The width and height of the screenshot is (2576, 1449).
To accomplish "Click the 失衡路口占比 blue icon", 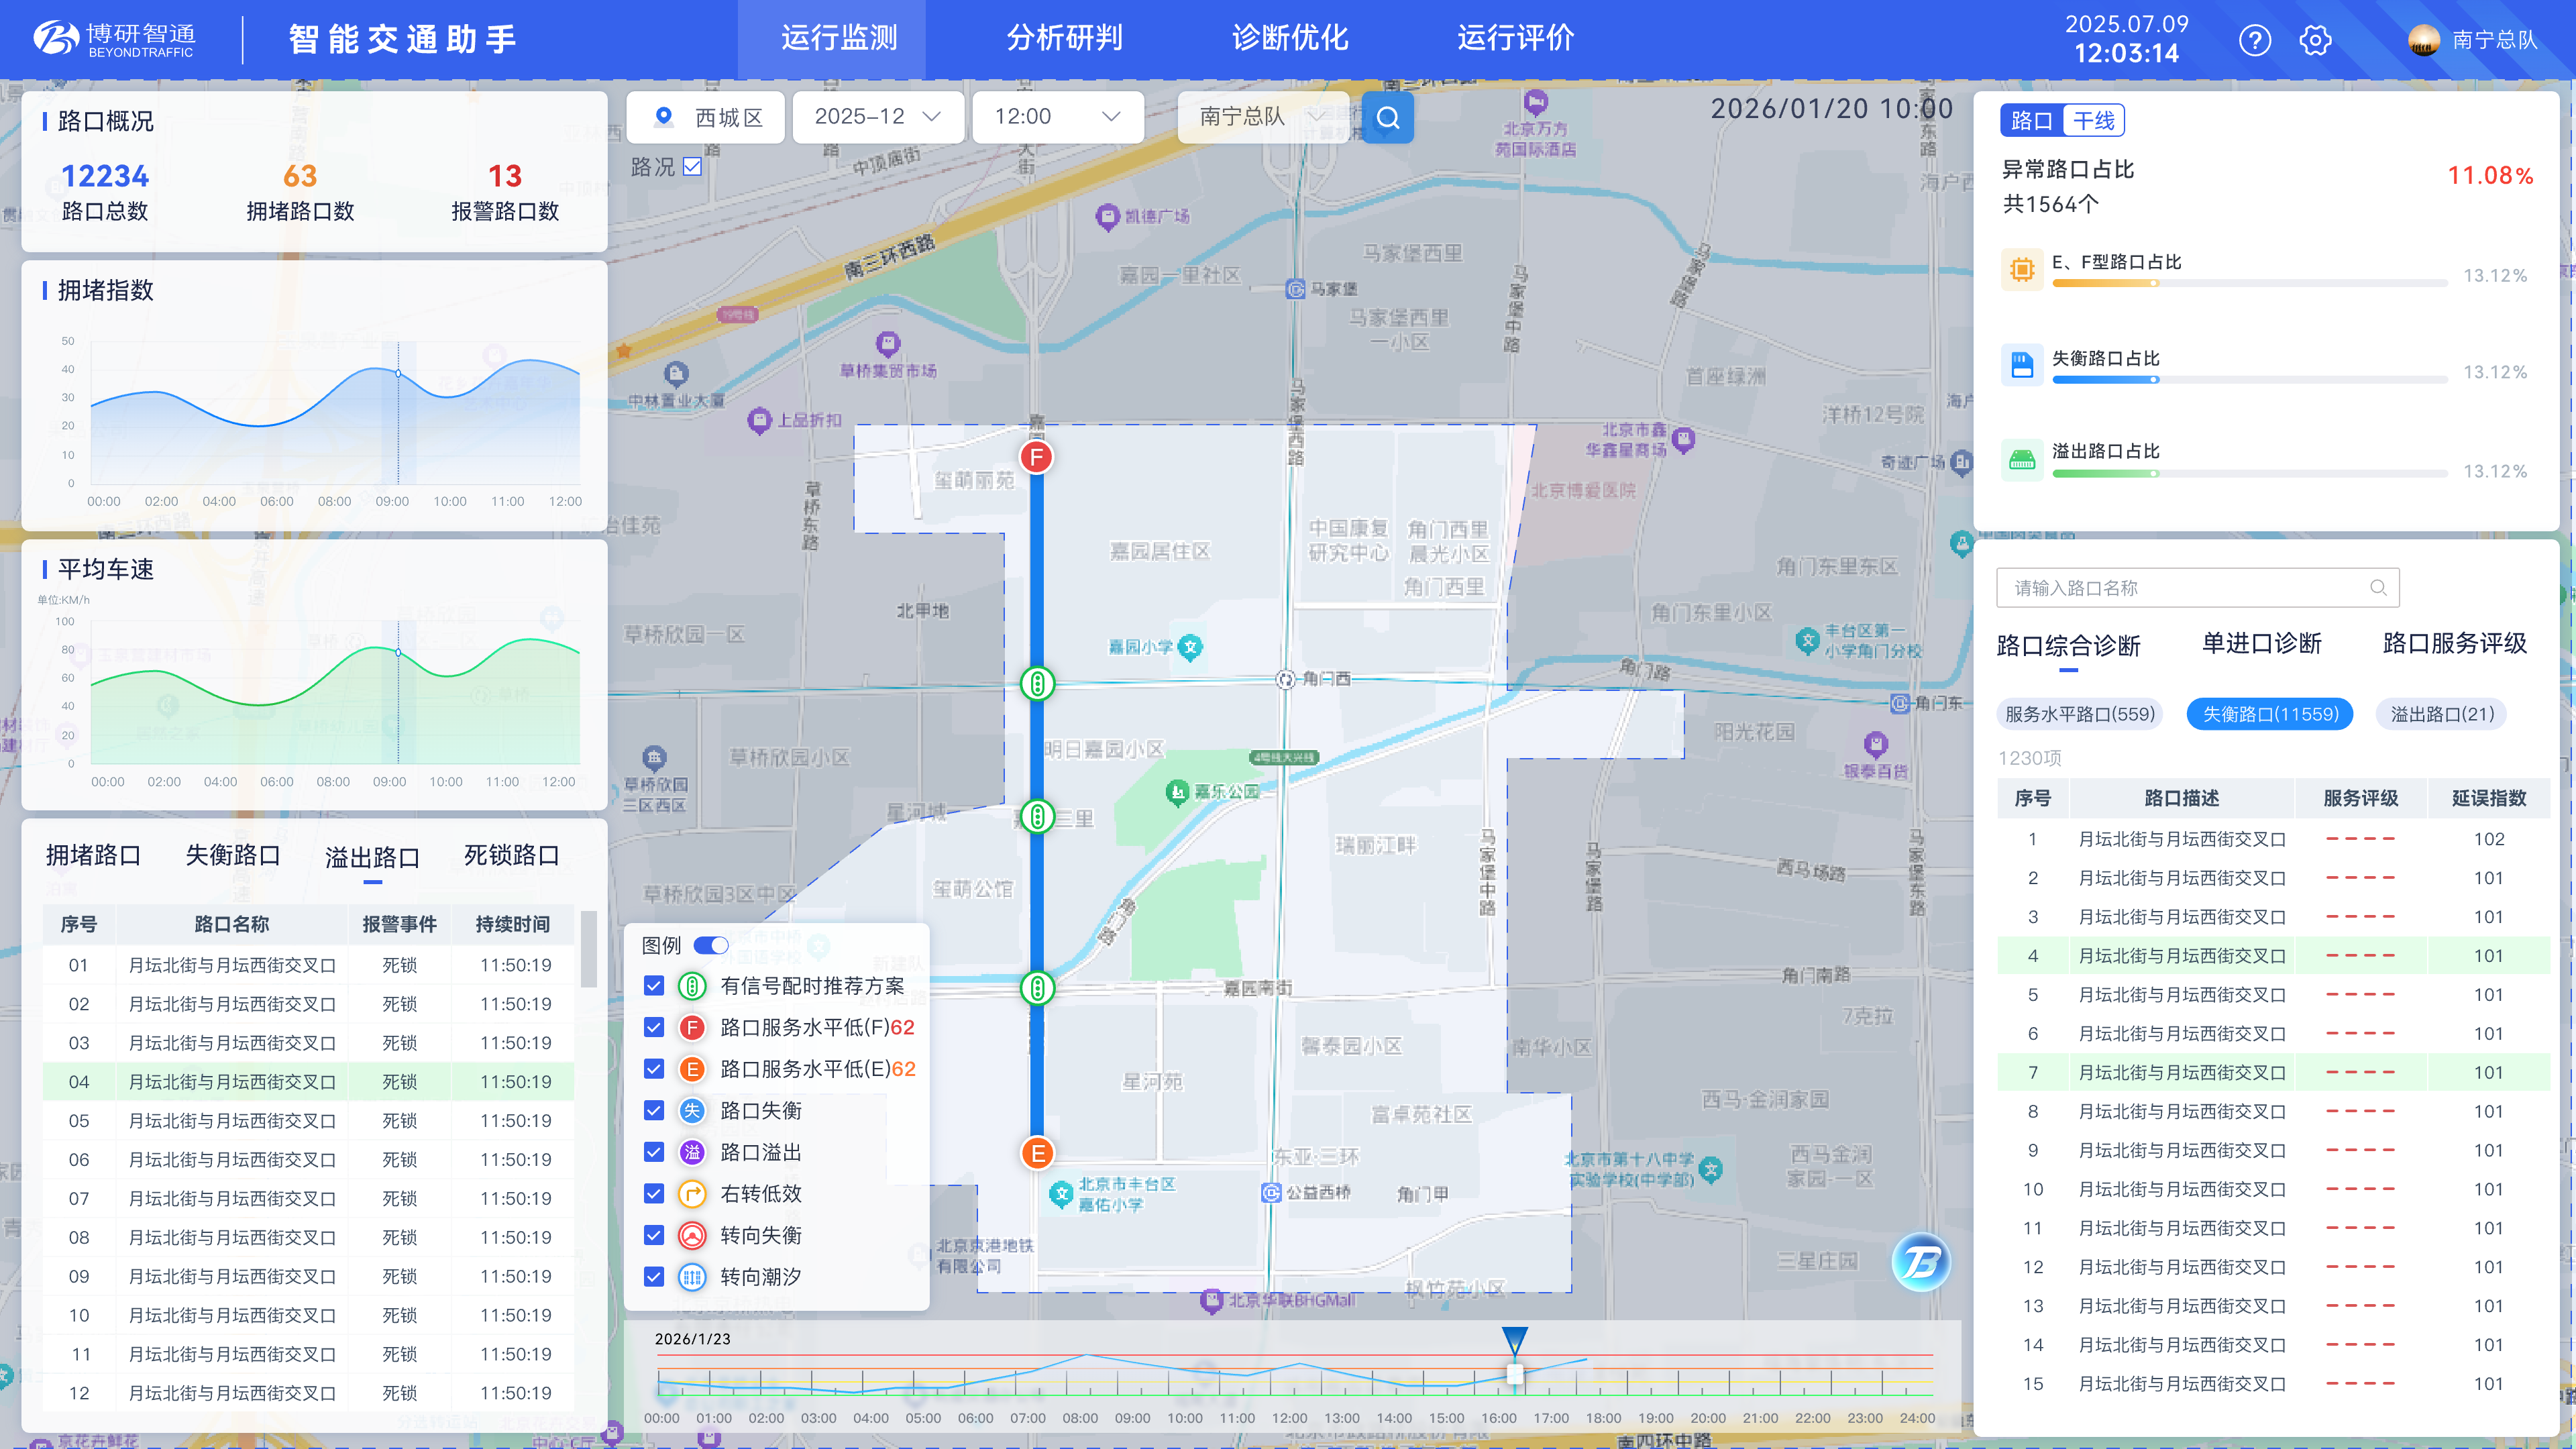I will tap(2022, 365).
